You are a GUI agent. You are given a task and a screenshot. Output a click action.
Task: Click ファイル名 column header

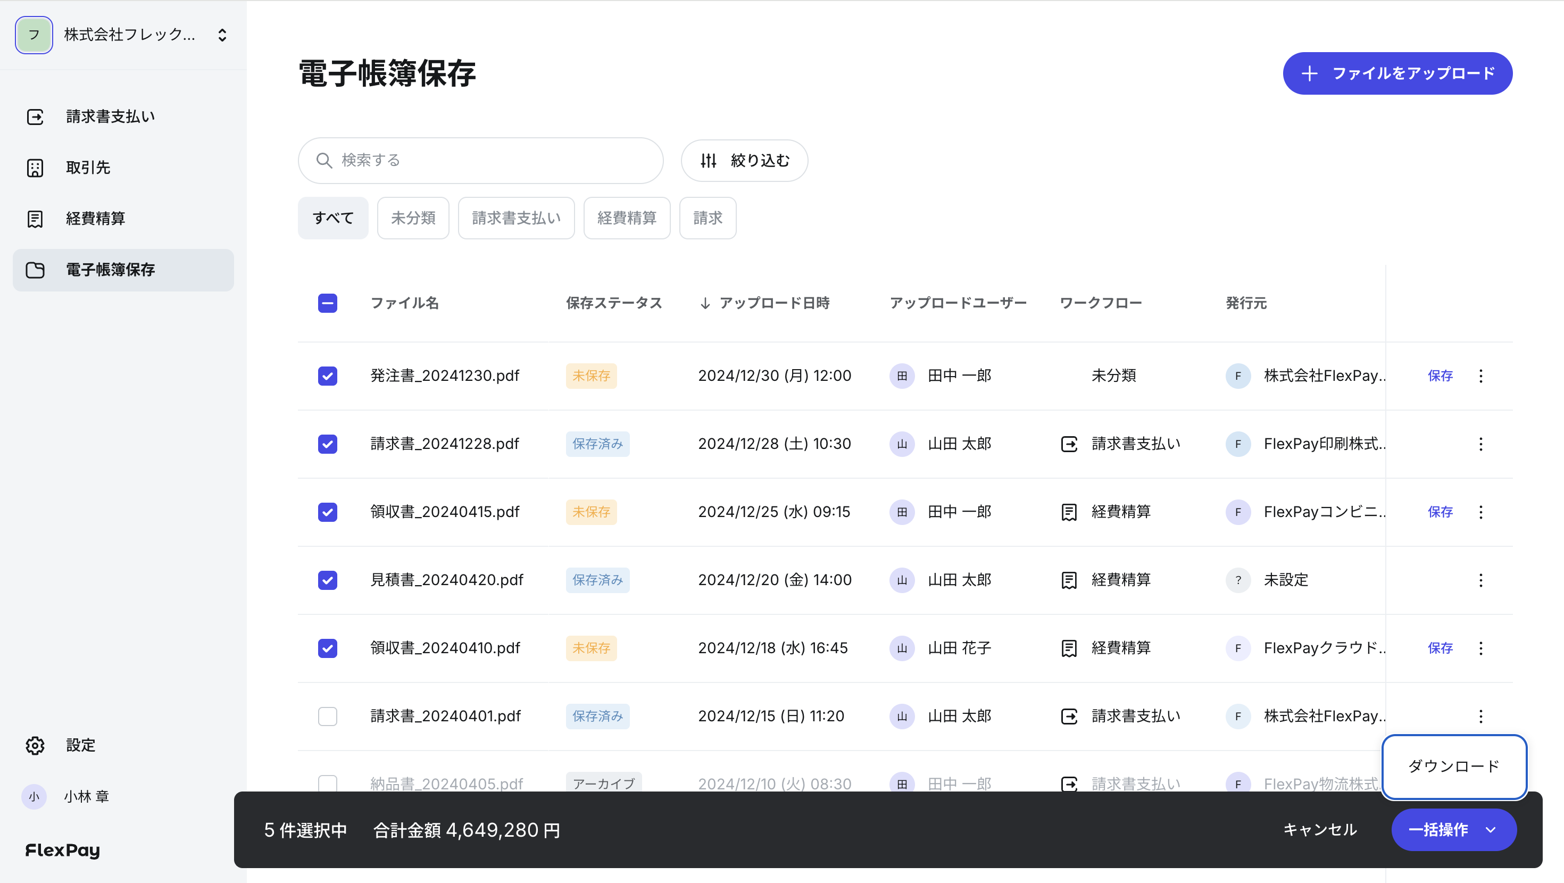coord(404,303)
